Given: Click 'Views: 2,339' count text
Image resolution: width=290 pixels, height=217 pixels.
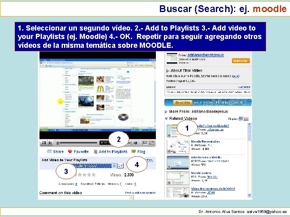Looking at the screenshot, I should 122,175.
